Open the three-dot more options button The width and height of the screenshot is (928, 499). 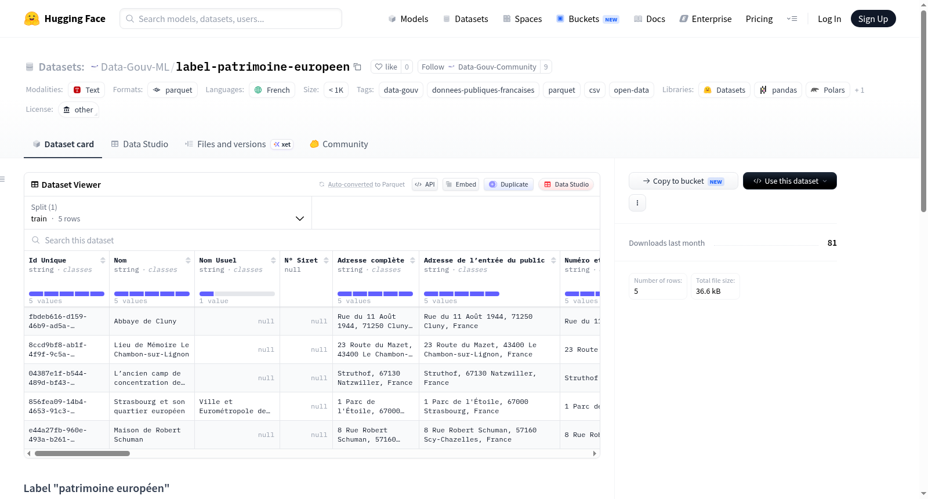pos(637,203)
